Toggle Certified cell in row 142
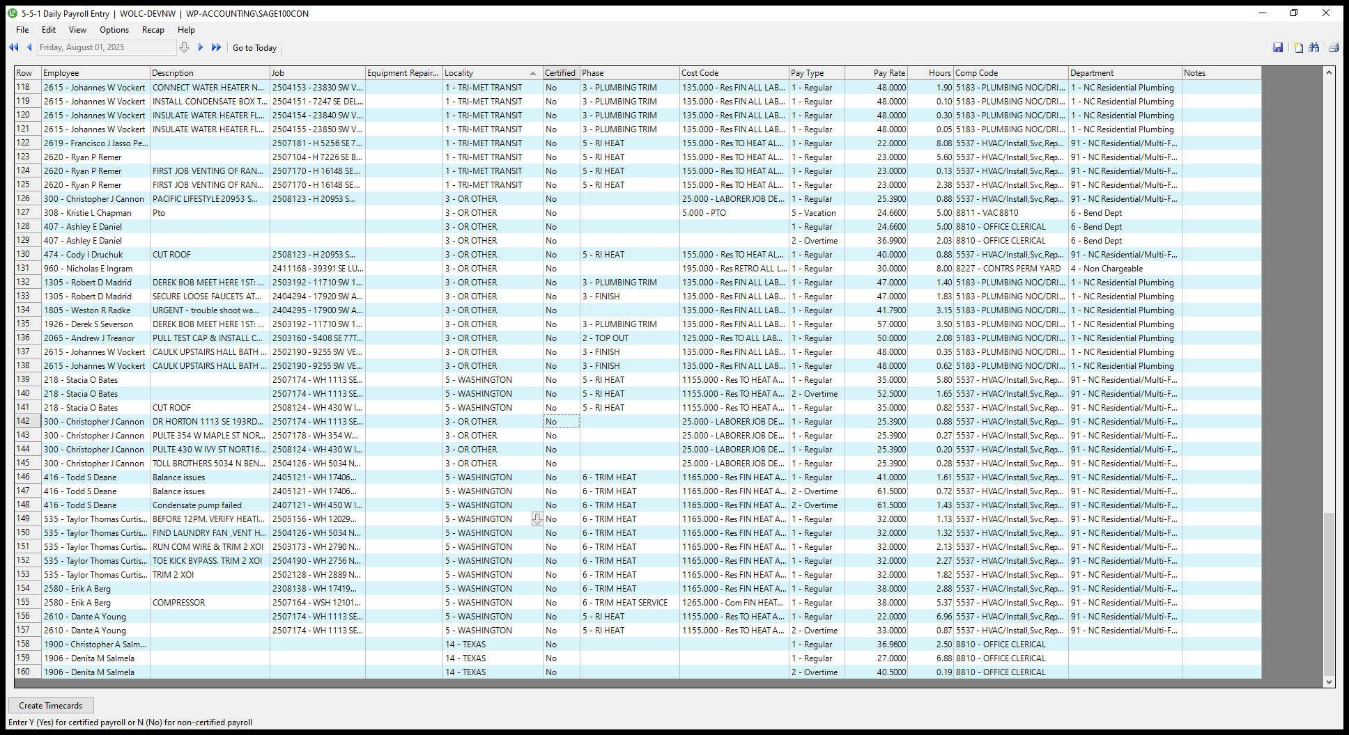The width and height of the screenshot is (1349, 735). [561, 422]
